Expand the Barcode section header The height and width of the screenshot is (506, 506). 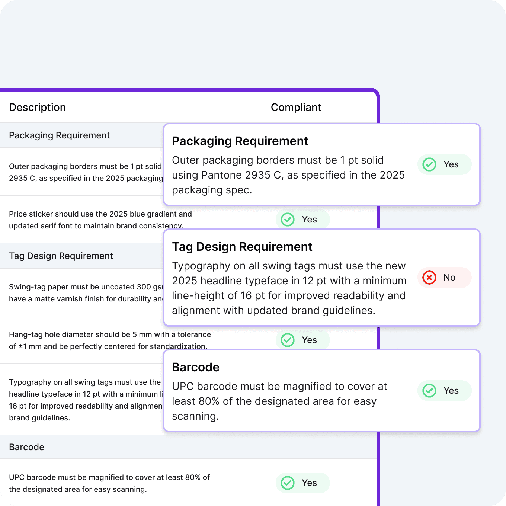click(x=26, y=447)
